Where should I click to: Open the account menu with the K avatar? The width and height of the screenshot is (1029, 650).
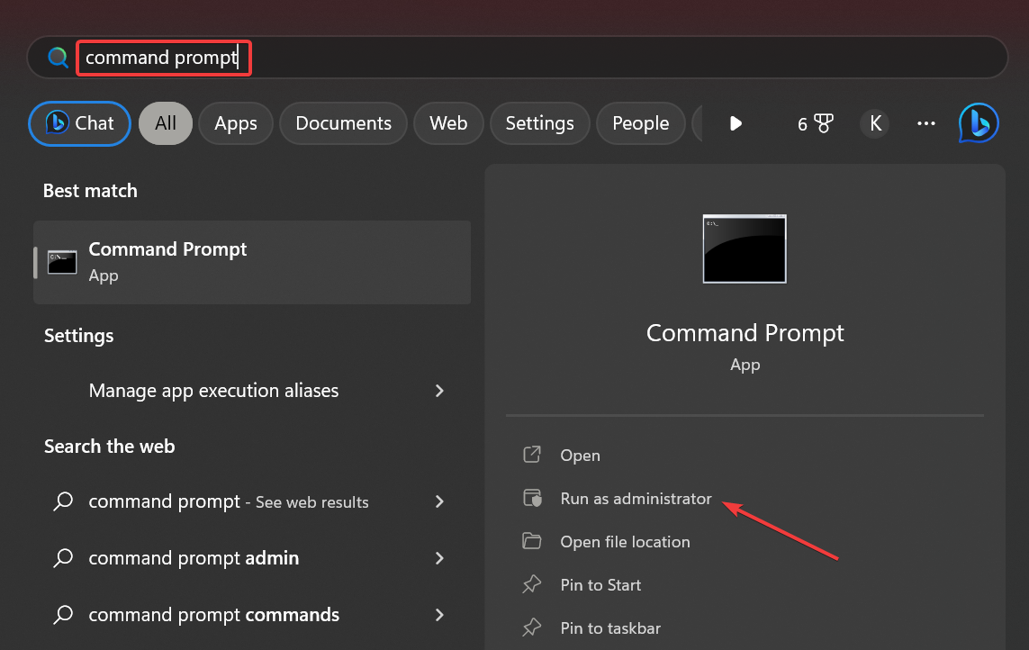tap(874, 123)
